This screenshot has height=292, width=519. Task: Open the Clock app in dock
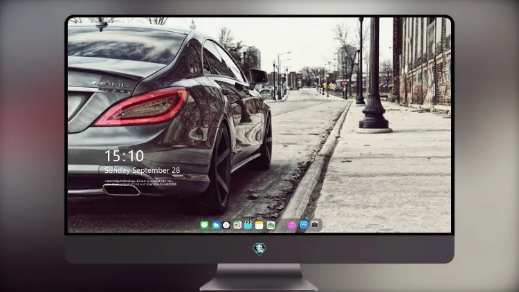pos(226,225)
